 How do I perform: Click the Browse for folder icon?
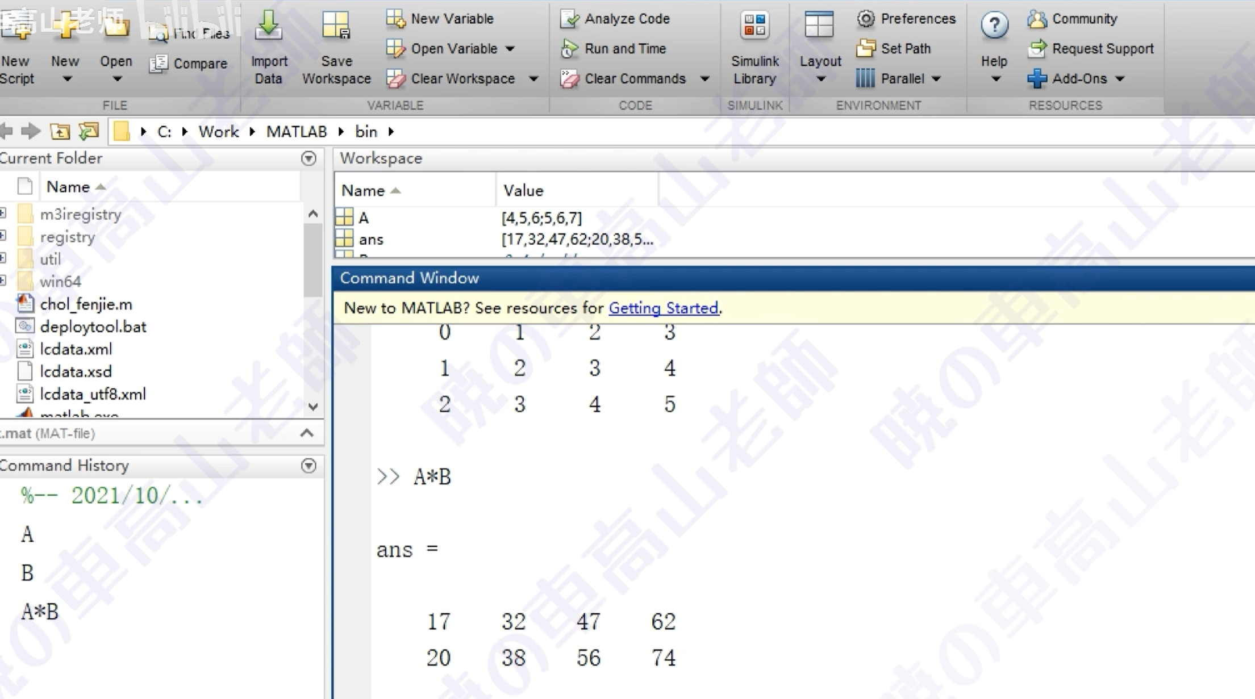(x=89, y=132)
